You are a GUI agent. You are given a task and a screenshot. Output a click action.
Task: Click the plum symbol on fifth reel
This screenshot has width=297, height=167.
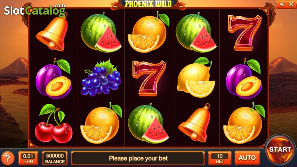tap(244, 78)
